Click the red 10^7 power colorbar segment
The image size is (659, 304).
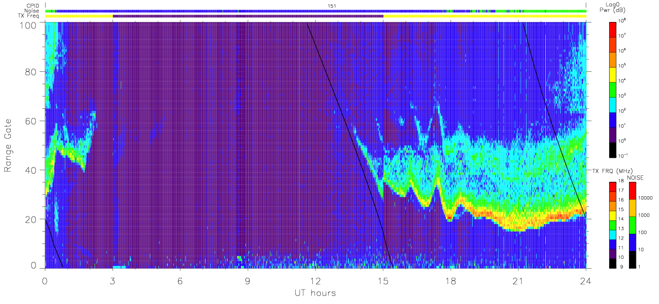[613, 28]
